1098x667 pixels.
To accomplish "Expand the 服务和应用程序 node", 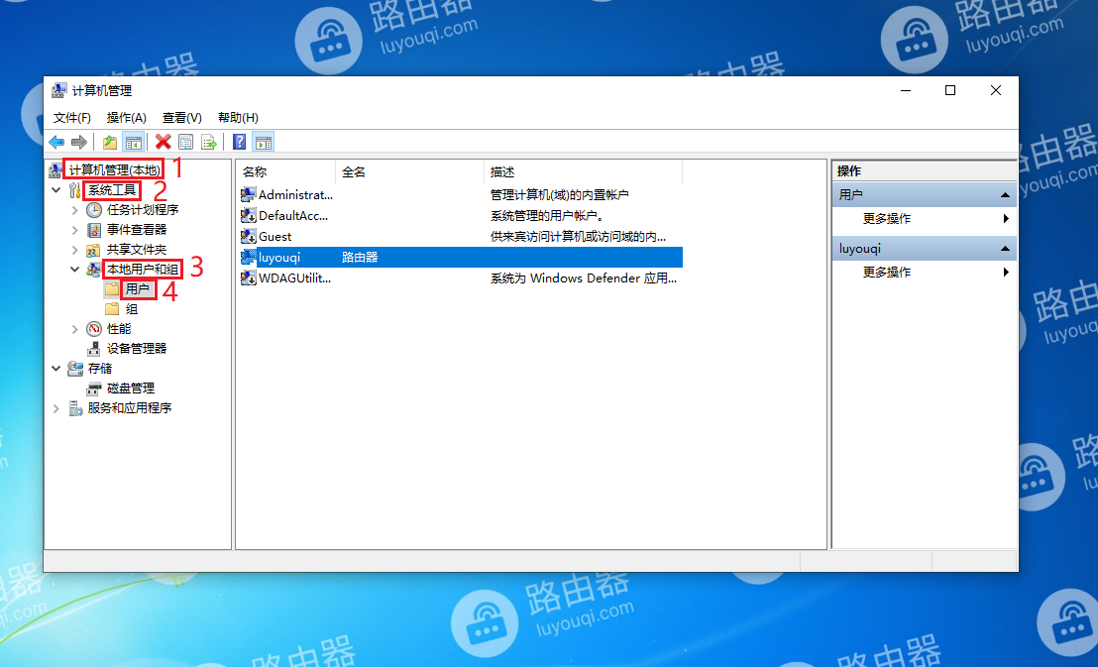I will coord(56,407).
